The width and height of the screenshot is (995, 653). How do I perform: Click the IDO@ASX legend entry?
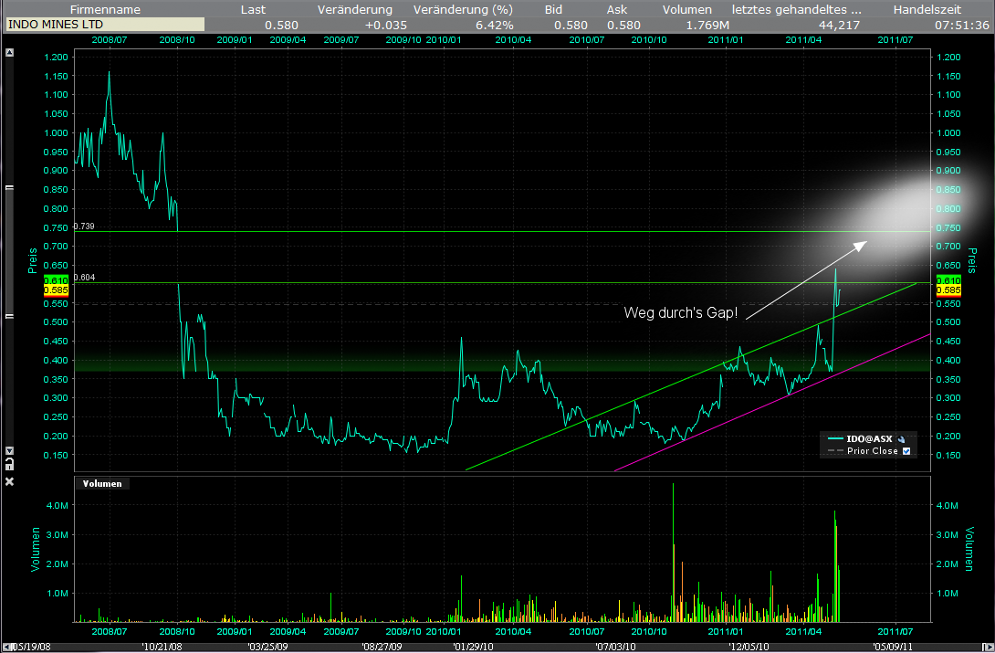tap(868, 438)
